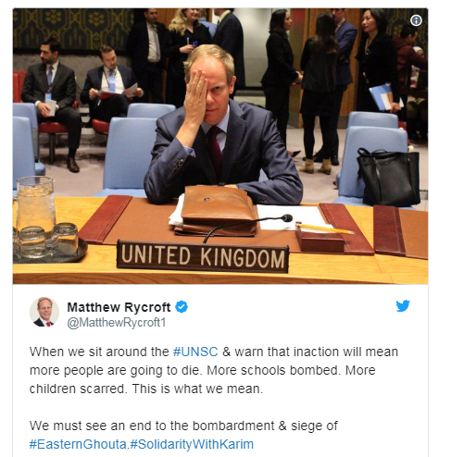This screenshot has width=476, height=457.
Task: Click the UNITED KINGDOM nameplate in photo
Action: click(x=203, y=256)
